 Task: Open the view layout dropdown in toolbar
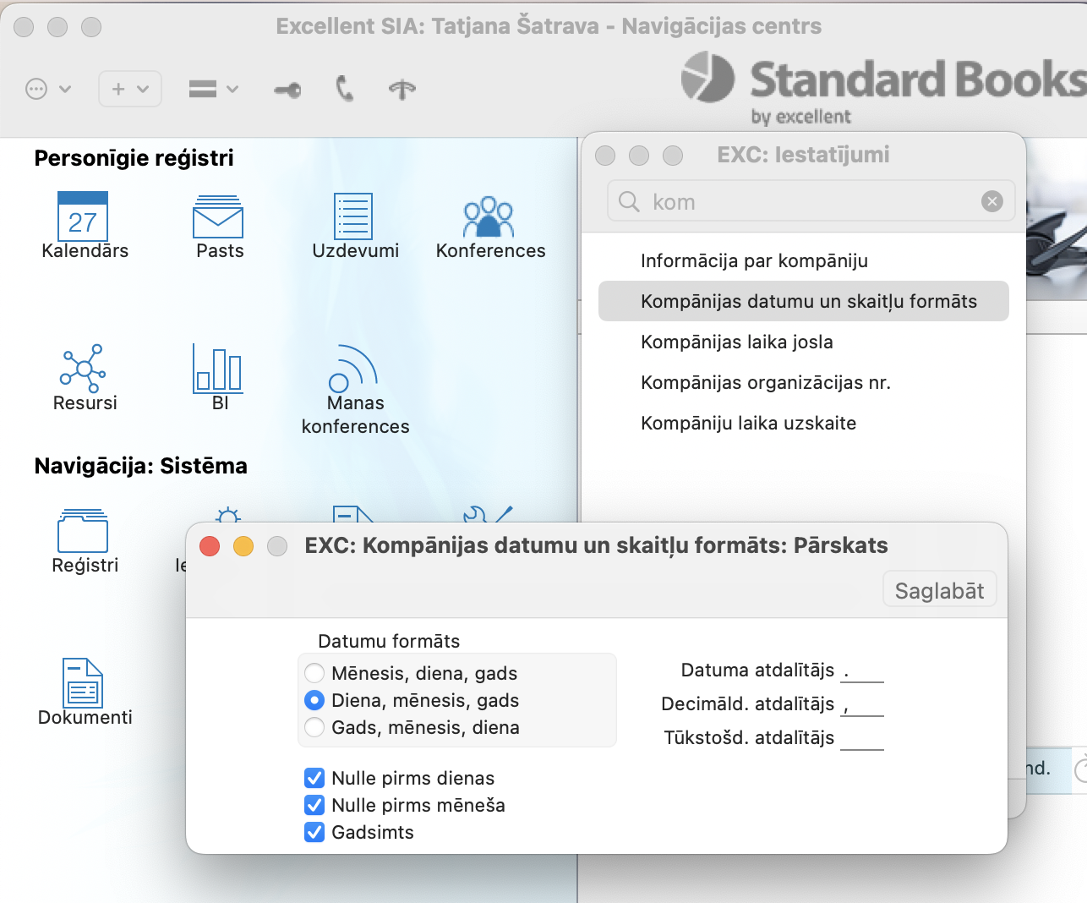click(213, 89)
